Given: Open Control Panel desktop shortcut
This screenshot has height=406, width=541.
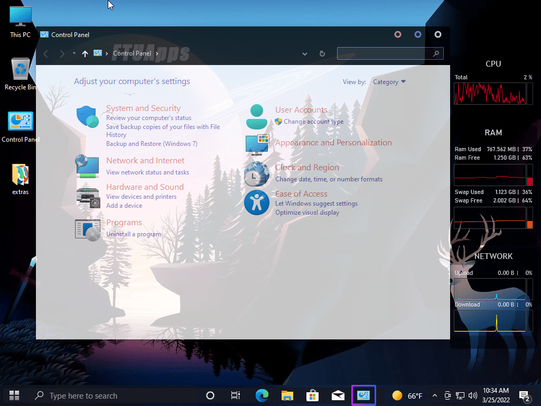Looking at the screenshot, I should click(21, 127).
